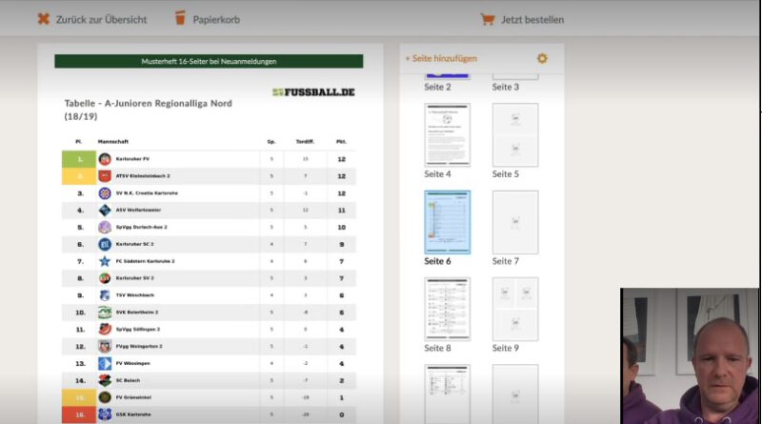Click the FC Südstern Karlsruhe 2 star crest
The height and width of the screenshot is (424, 762).
(x=105, y=261)
